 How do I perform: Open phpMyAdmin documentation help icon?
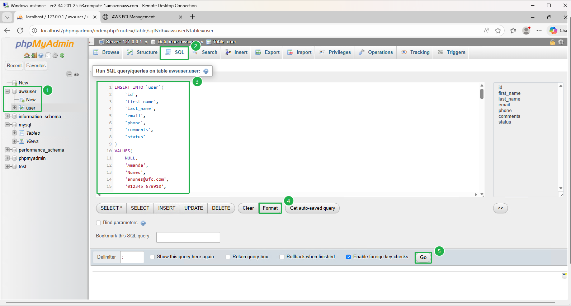tap(41, 55)
